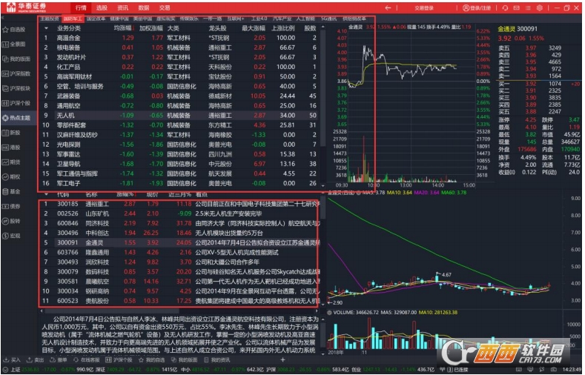
Task: Collapse the left sidebar with the double chevron
Action: [3, 18]
